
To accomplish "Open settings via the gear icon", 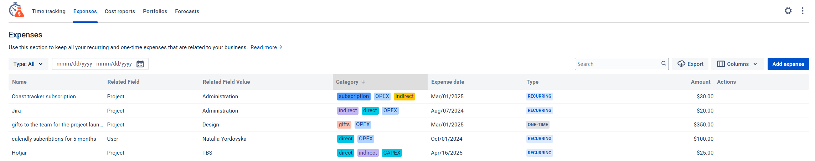I will (788, 11).
